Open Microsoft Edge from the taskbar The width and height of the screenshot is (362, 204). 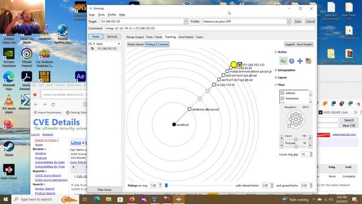(x=97, y=199)
